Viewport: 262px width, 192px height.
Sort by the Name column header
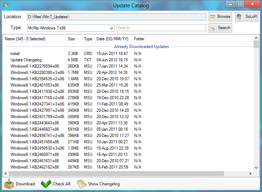pos(34,39)
